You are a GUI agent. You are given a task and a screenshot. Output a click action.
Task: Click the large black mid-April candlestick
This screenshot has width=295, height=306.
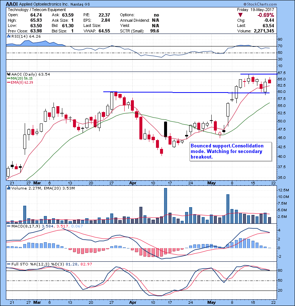click(166, 129)
